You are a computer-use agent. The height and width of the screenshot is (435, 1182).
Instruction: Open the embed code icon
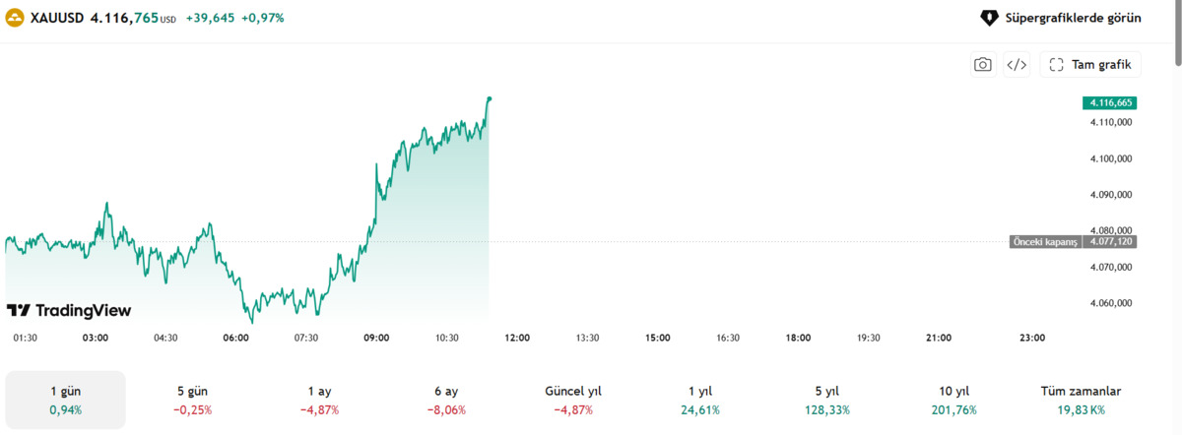pos(1017,65)
